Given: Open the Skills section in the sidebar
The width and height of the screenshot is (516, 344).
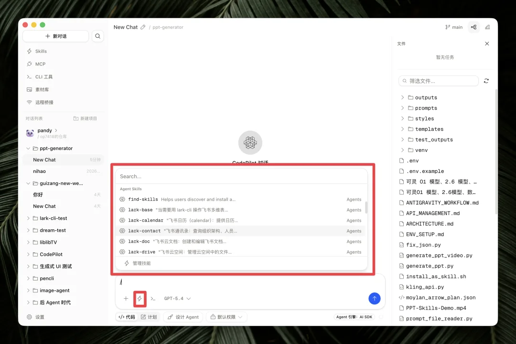Looking at the screenshot, I should click(37, 51).
